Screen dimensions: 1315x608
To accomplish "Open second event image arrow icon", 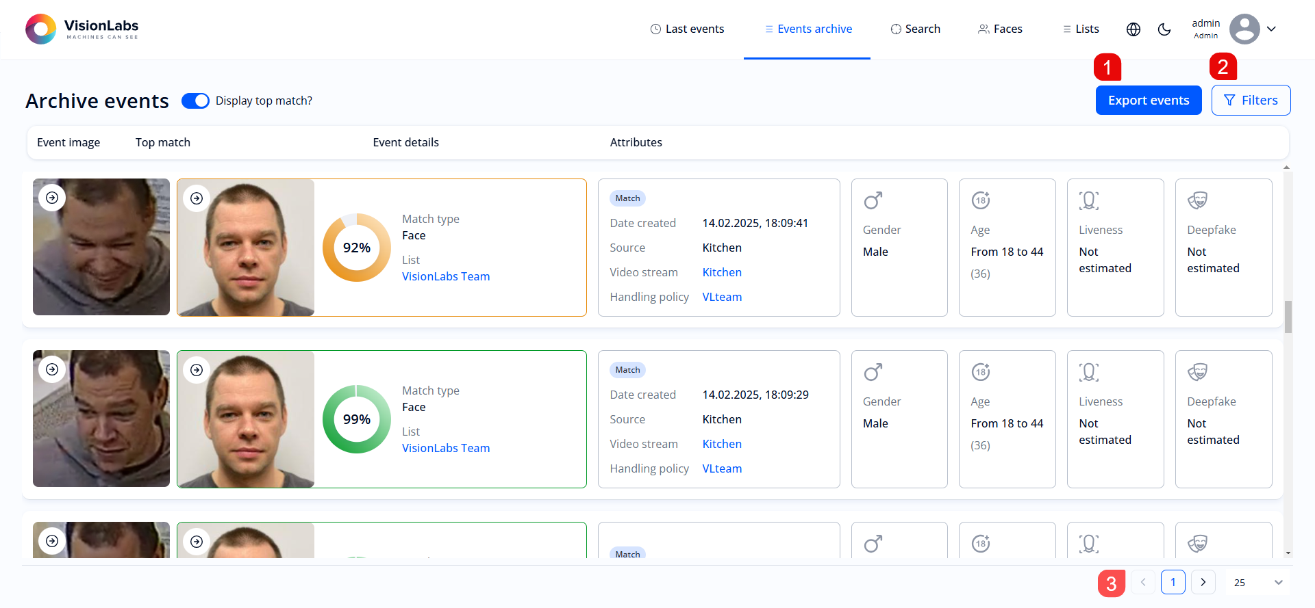I will [x=52, y=369].
